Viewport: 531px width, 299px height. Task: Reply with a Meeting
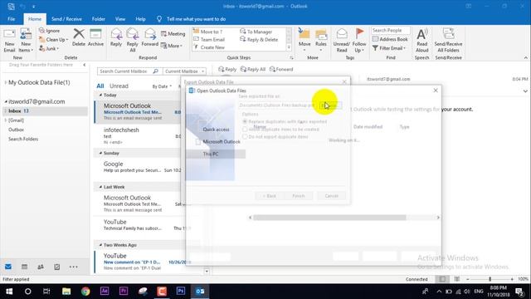pos(173,34)
